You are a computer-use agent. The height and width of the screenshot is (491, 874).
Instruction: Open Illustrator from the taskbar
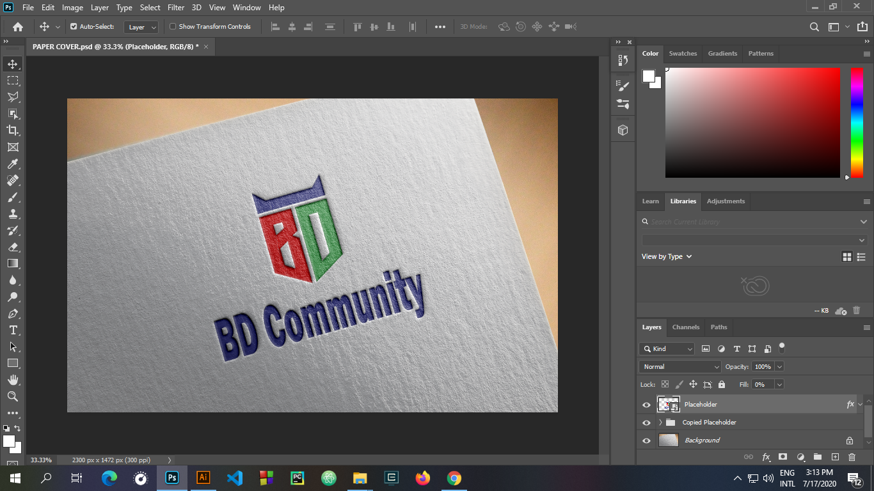203,478
